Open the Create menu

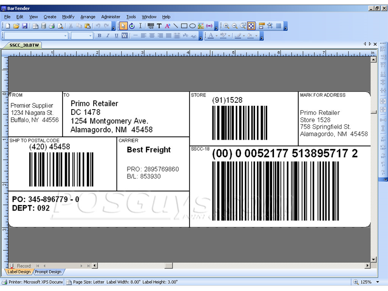(x=50, y=17)
